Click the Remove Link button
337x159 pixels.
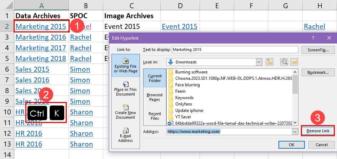click(318, 131)
